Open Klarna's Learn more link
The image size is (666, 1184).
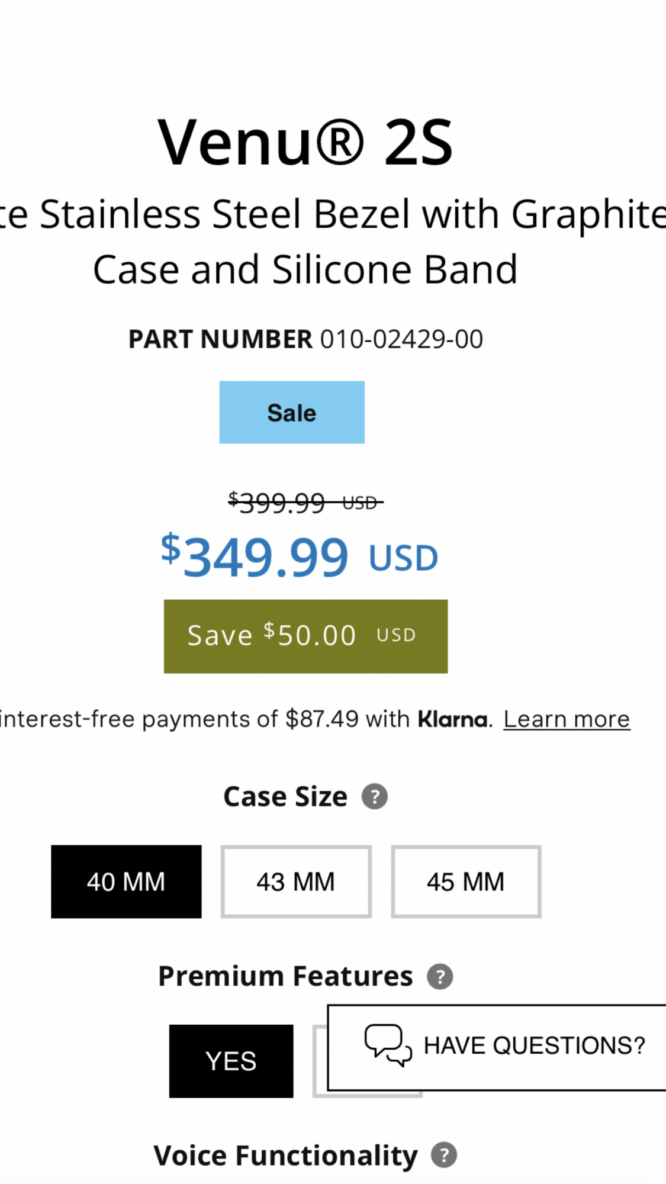pos(567,719)
